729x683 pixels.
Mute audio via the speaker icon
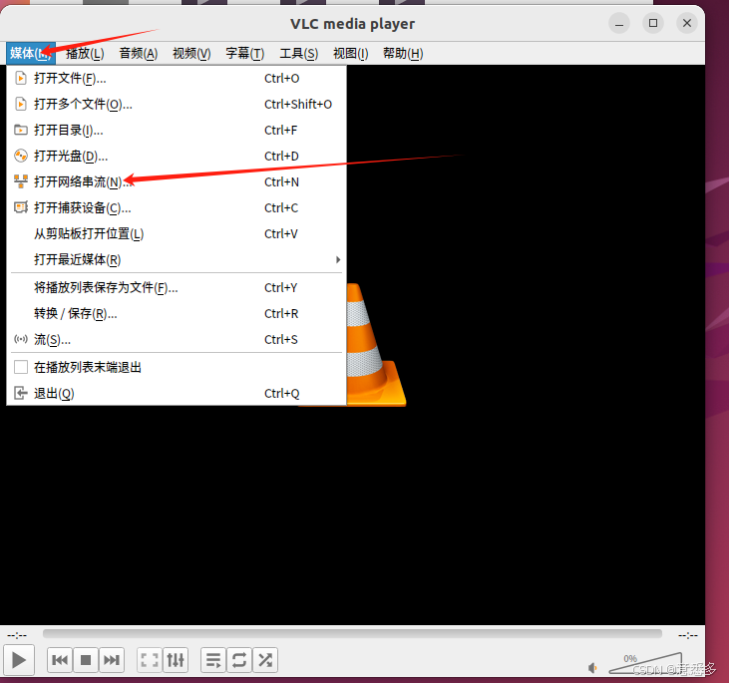click(592, 668)
